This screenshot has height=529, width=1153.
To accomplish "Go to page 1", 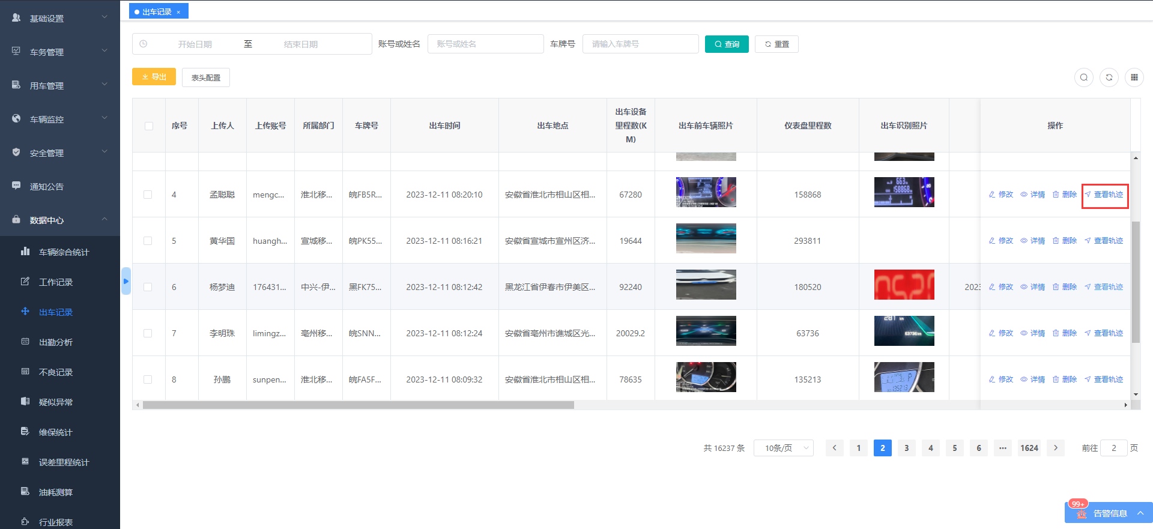I will click(859, 448).
